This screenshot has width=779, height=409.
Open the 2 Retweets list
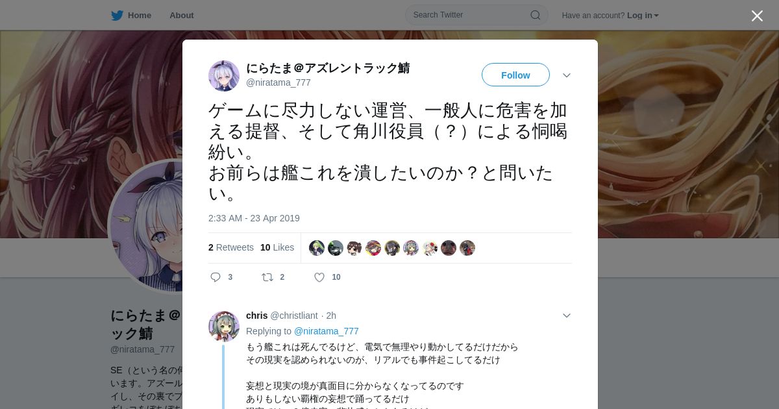231,247
